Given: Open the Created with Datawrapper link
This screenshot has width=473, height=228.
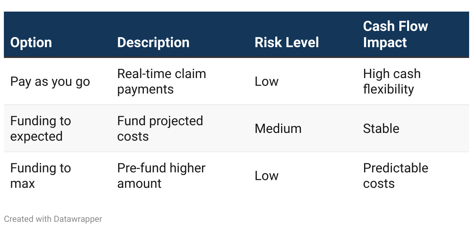Looking at the screenshot, I should coord(53,219).
